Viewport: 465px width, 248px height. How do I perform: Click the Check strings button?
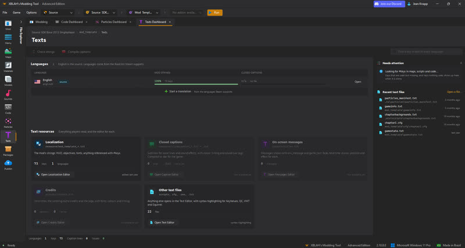(x=43, y=52)
